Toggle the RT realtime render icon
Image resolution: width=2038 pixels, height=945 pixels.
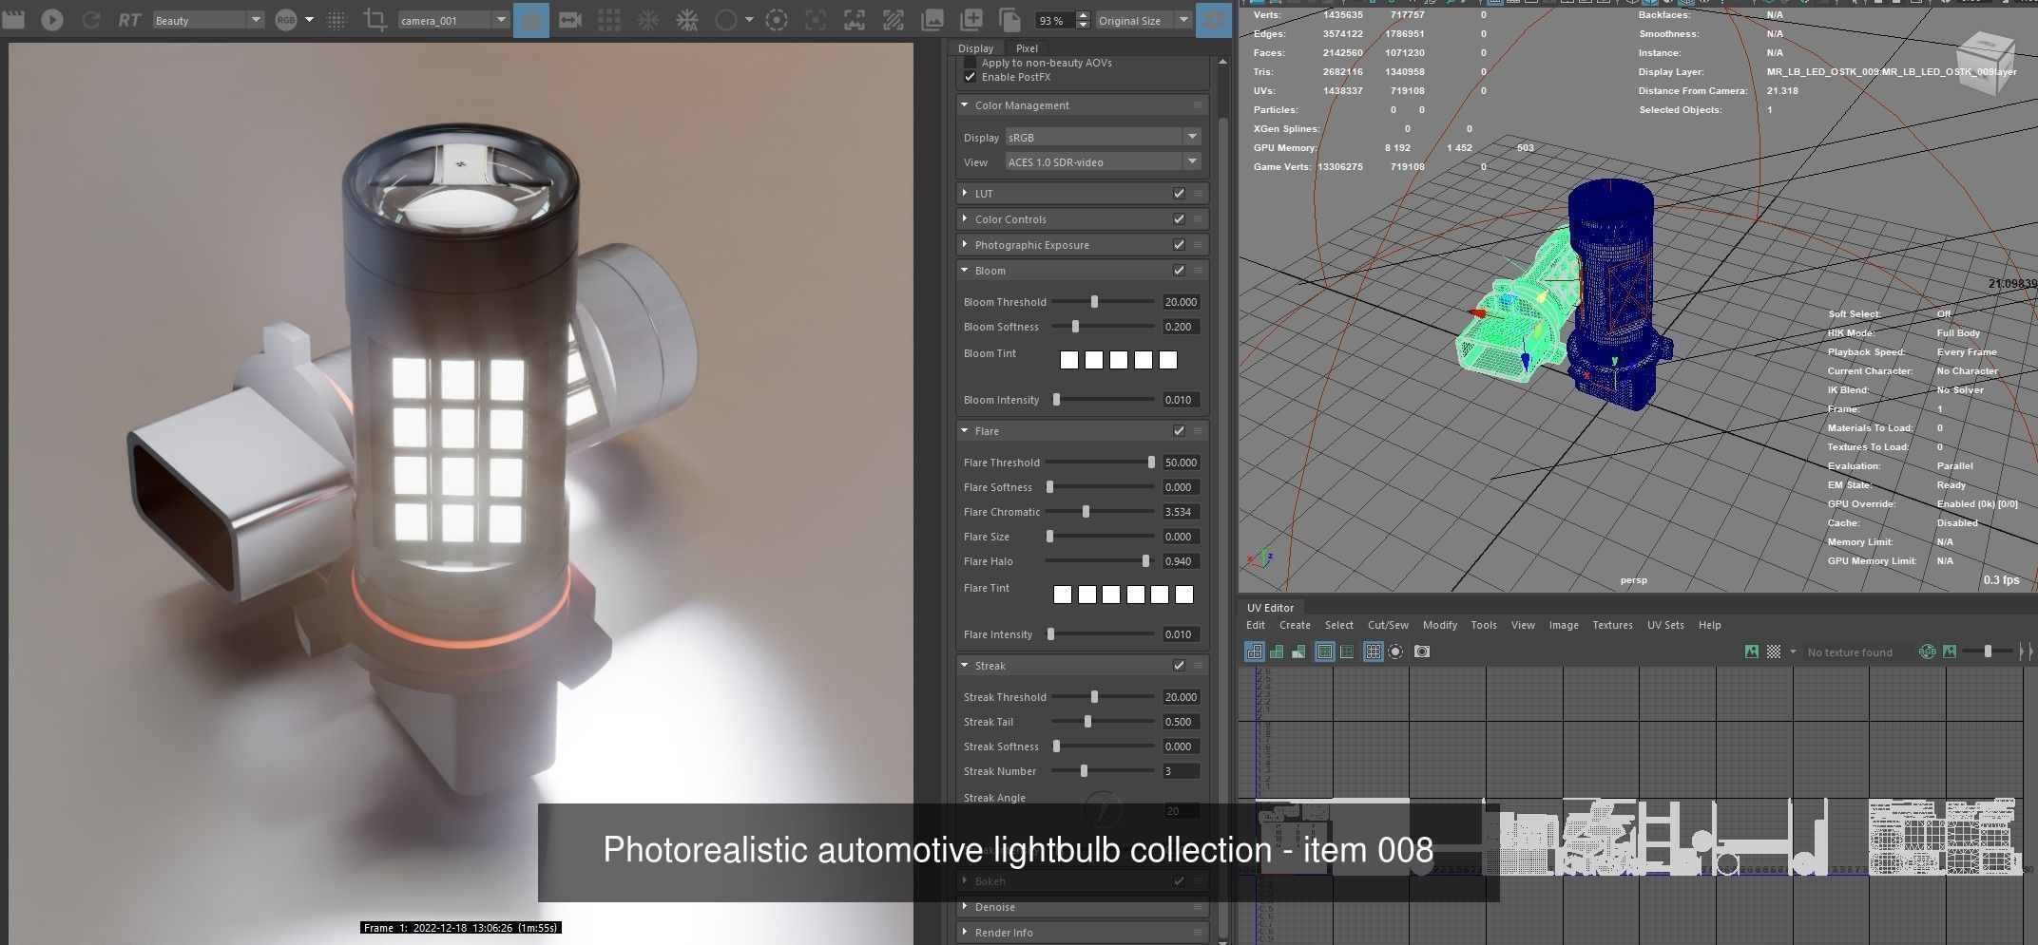coord(129,20)
